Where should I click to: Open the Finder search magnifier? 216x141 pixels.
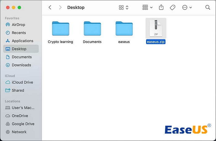(208, 7)
